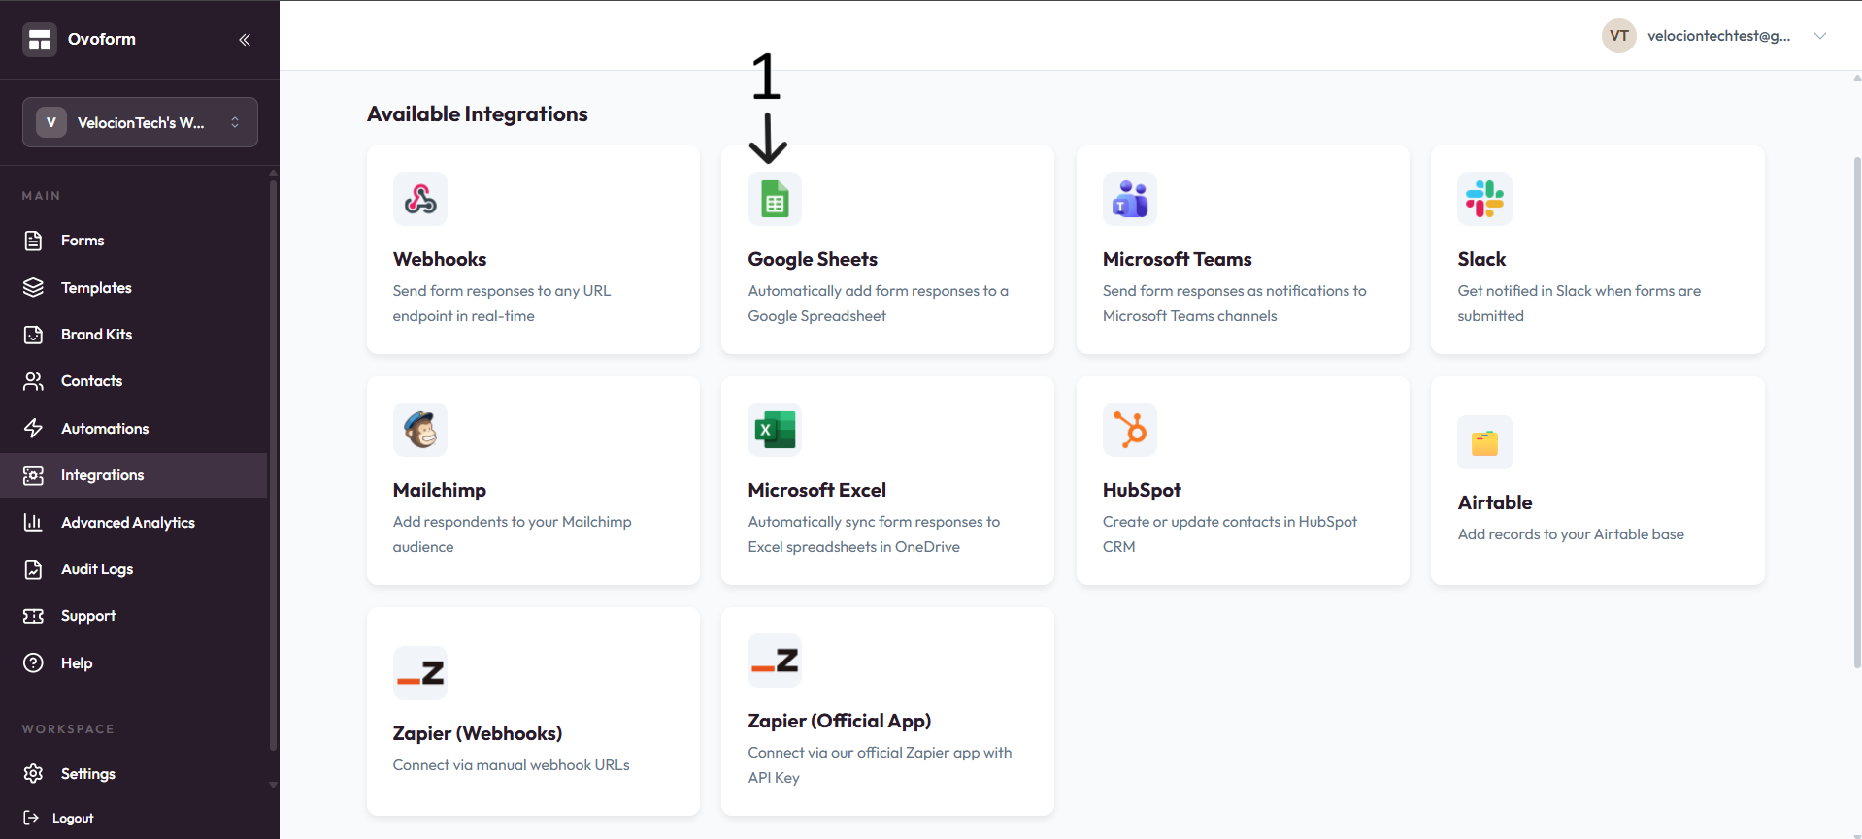Viewport: 1862px width, 839px height.
Task: Click the Zapier (Webhooks) logo icon
Action: click(x=420, y=673)
